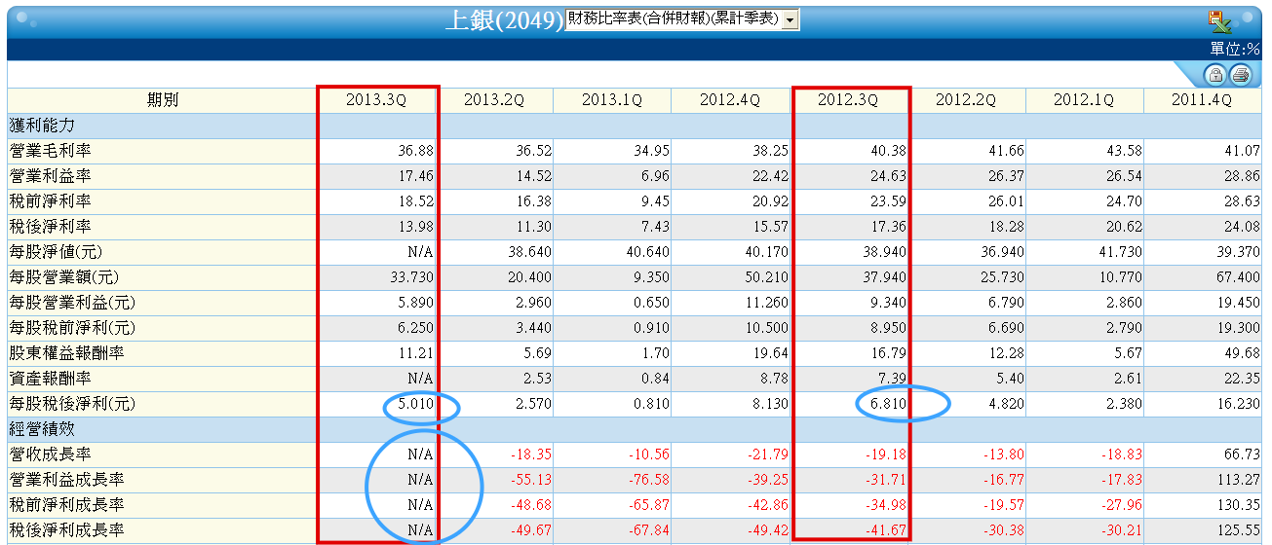Screen dimensions: 1272x545
Task: Select the 2013.1Q column header
Action: (x=612, y=100)
